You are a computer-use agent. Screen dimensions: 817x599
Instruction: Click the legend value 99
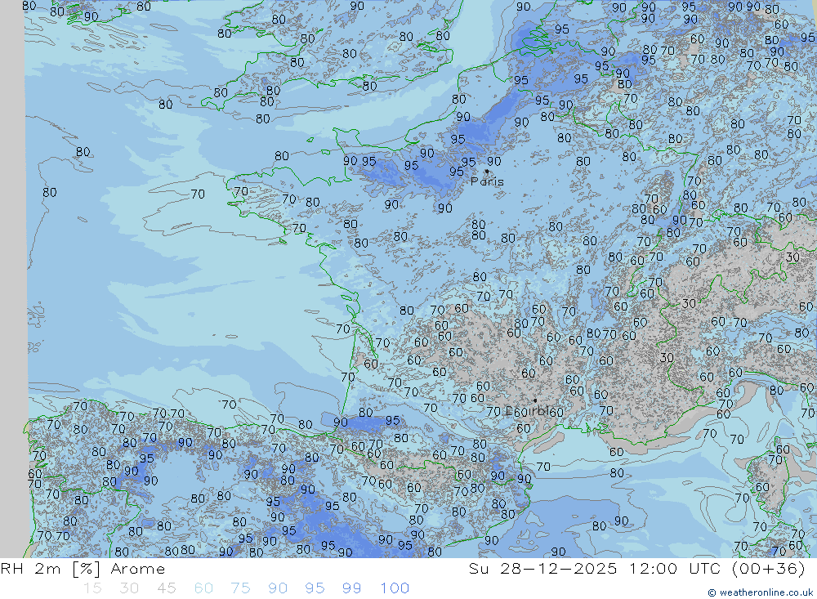pos(351,588)
